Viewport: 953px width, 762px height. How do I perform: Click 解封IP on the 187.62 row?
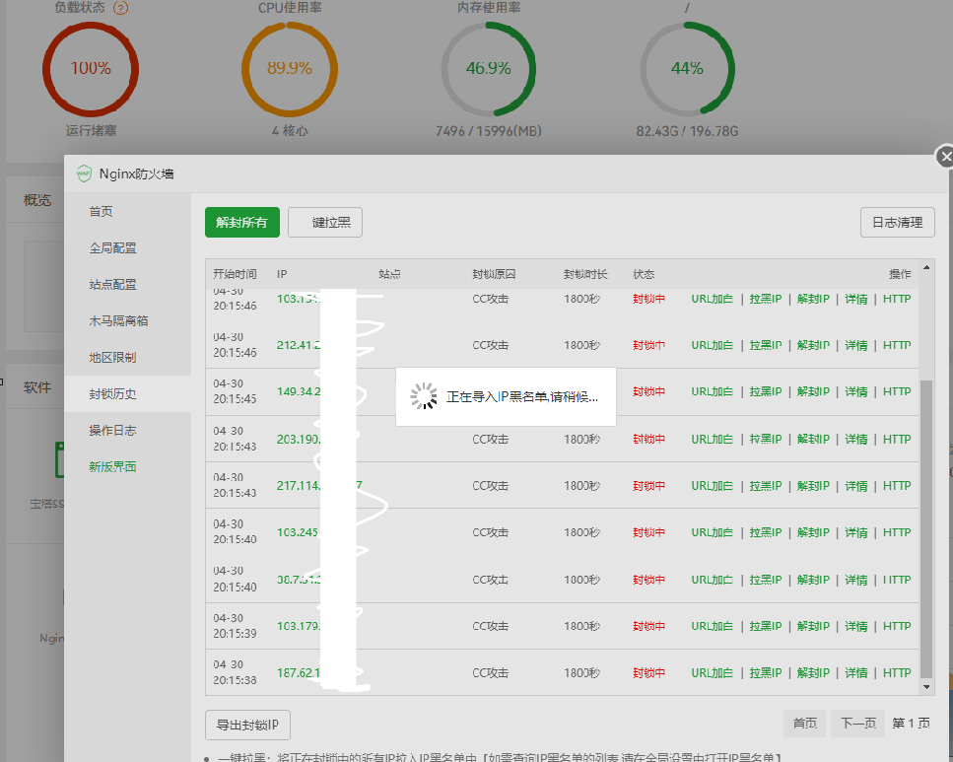(814, 673)
